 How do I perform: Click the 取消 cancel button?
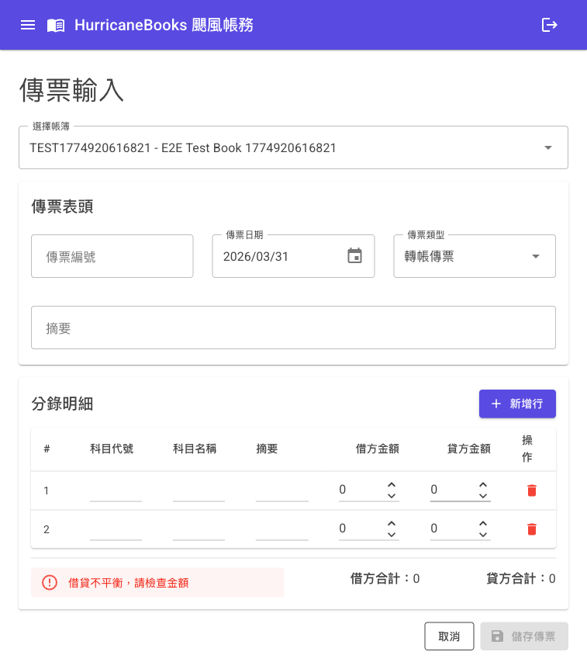pyautogui.click(x=449, y=636)
